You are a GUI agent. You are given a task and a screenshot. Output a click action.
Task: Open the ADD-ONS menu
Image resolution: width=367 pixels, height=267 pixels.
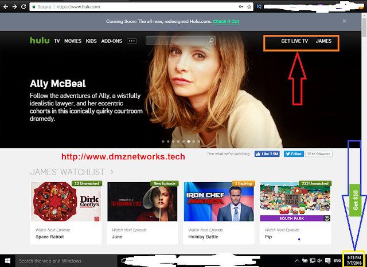pos(112,41)
